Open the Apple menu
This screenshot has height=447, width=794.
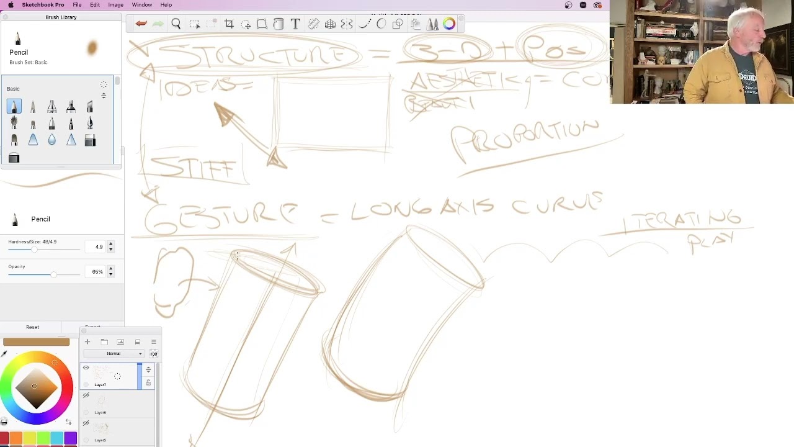(x=11, y=5)
